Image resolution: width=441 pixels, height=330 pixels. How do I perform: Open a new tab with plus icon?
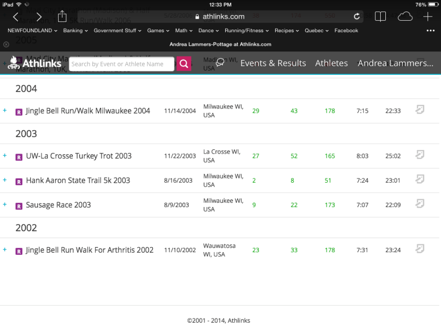427,17
